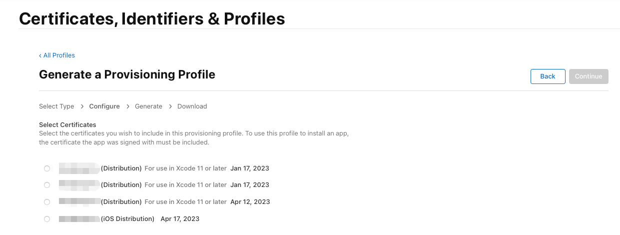620x235 pixels.
Task: Click the chevron after Select Type
Action: 82,106
